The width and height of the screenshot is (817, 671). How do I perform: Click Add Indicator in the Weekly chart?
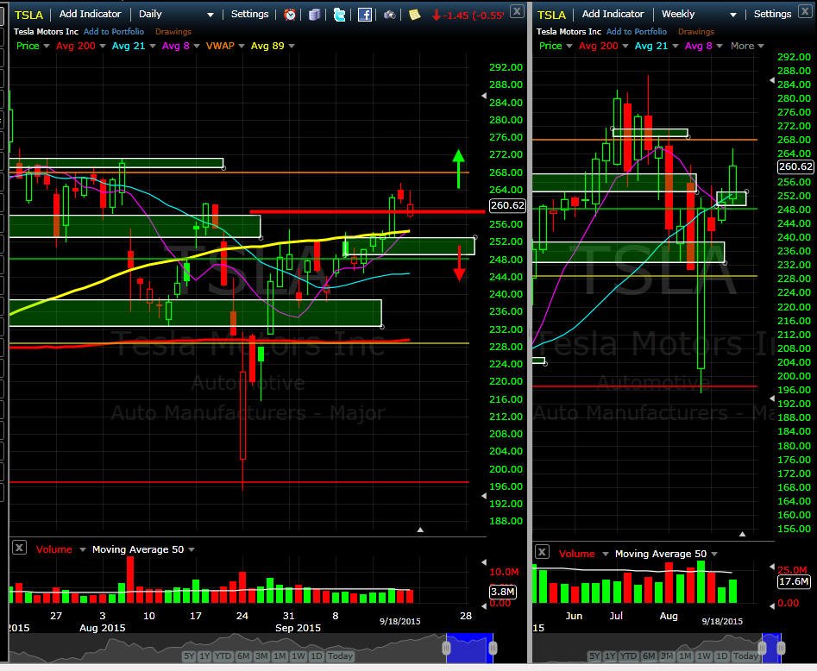[613, 14]
